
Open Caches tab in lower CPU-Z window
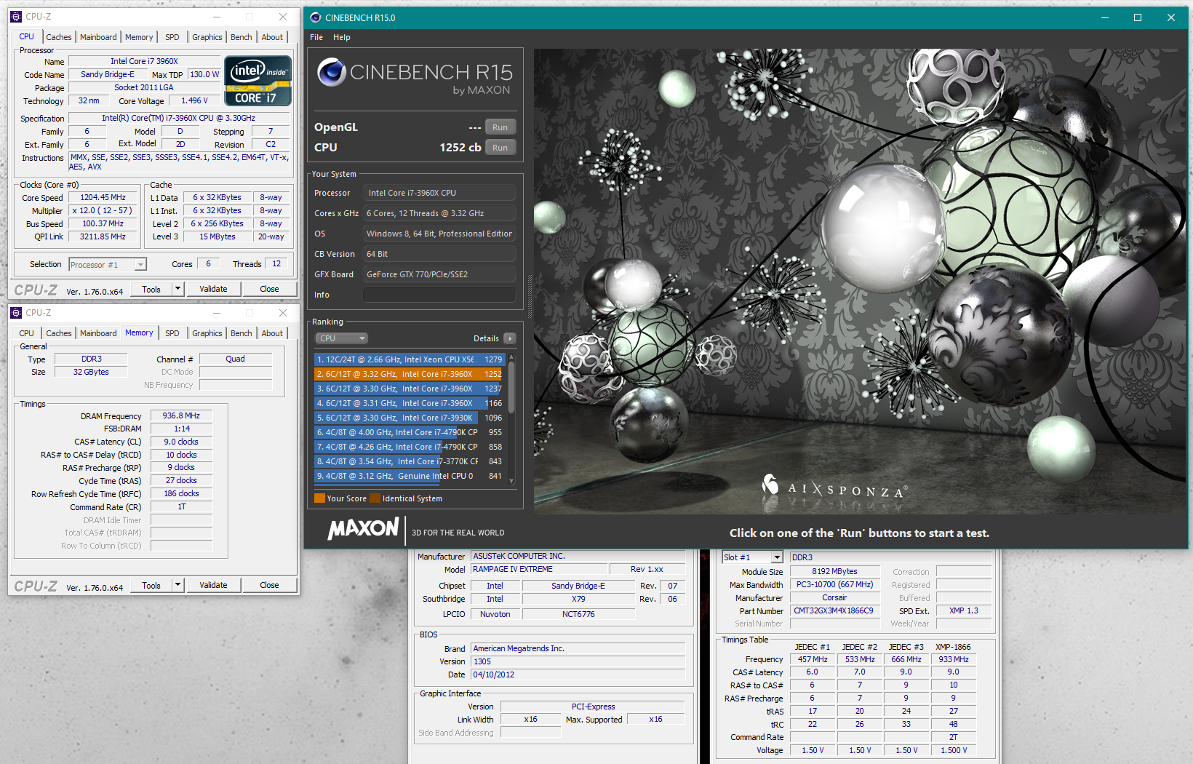pos(59,333)
